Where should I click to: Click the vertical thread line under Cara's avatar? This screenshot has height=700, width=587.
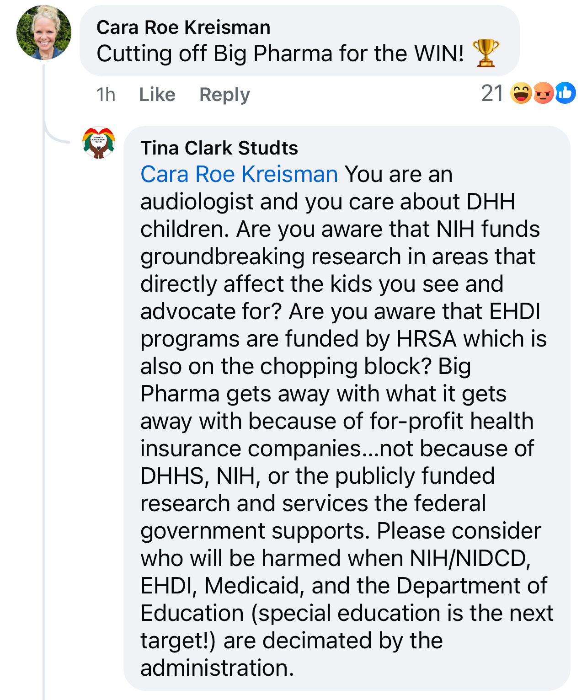click(x=44, y=366)
